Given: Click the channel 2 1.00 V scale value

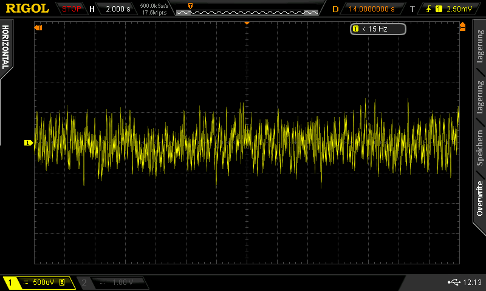Looking at the screenshot, I should [123, 283].
